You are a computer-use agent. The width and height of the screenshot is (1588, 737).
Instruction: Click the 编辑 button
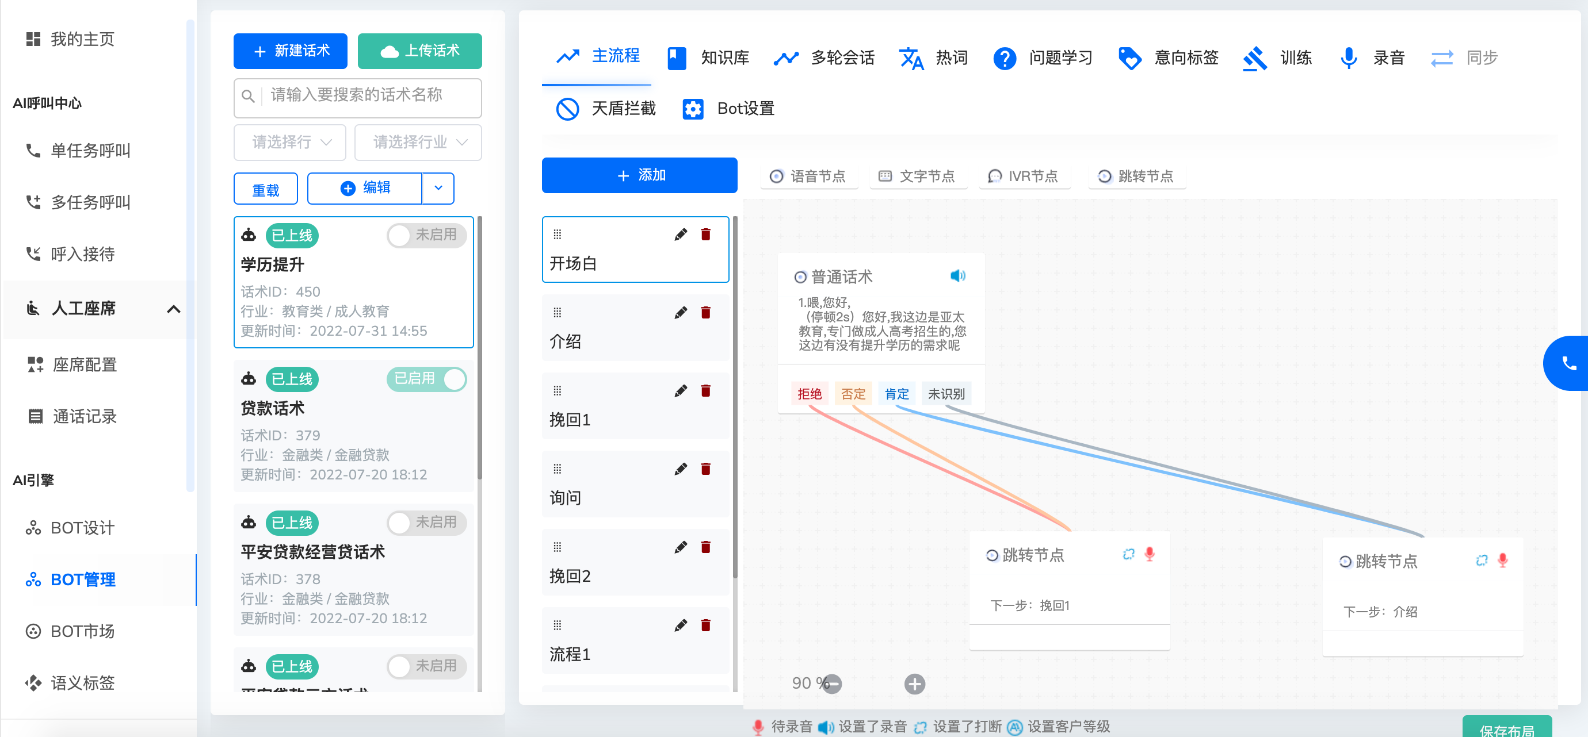[365, 188]
